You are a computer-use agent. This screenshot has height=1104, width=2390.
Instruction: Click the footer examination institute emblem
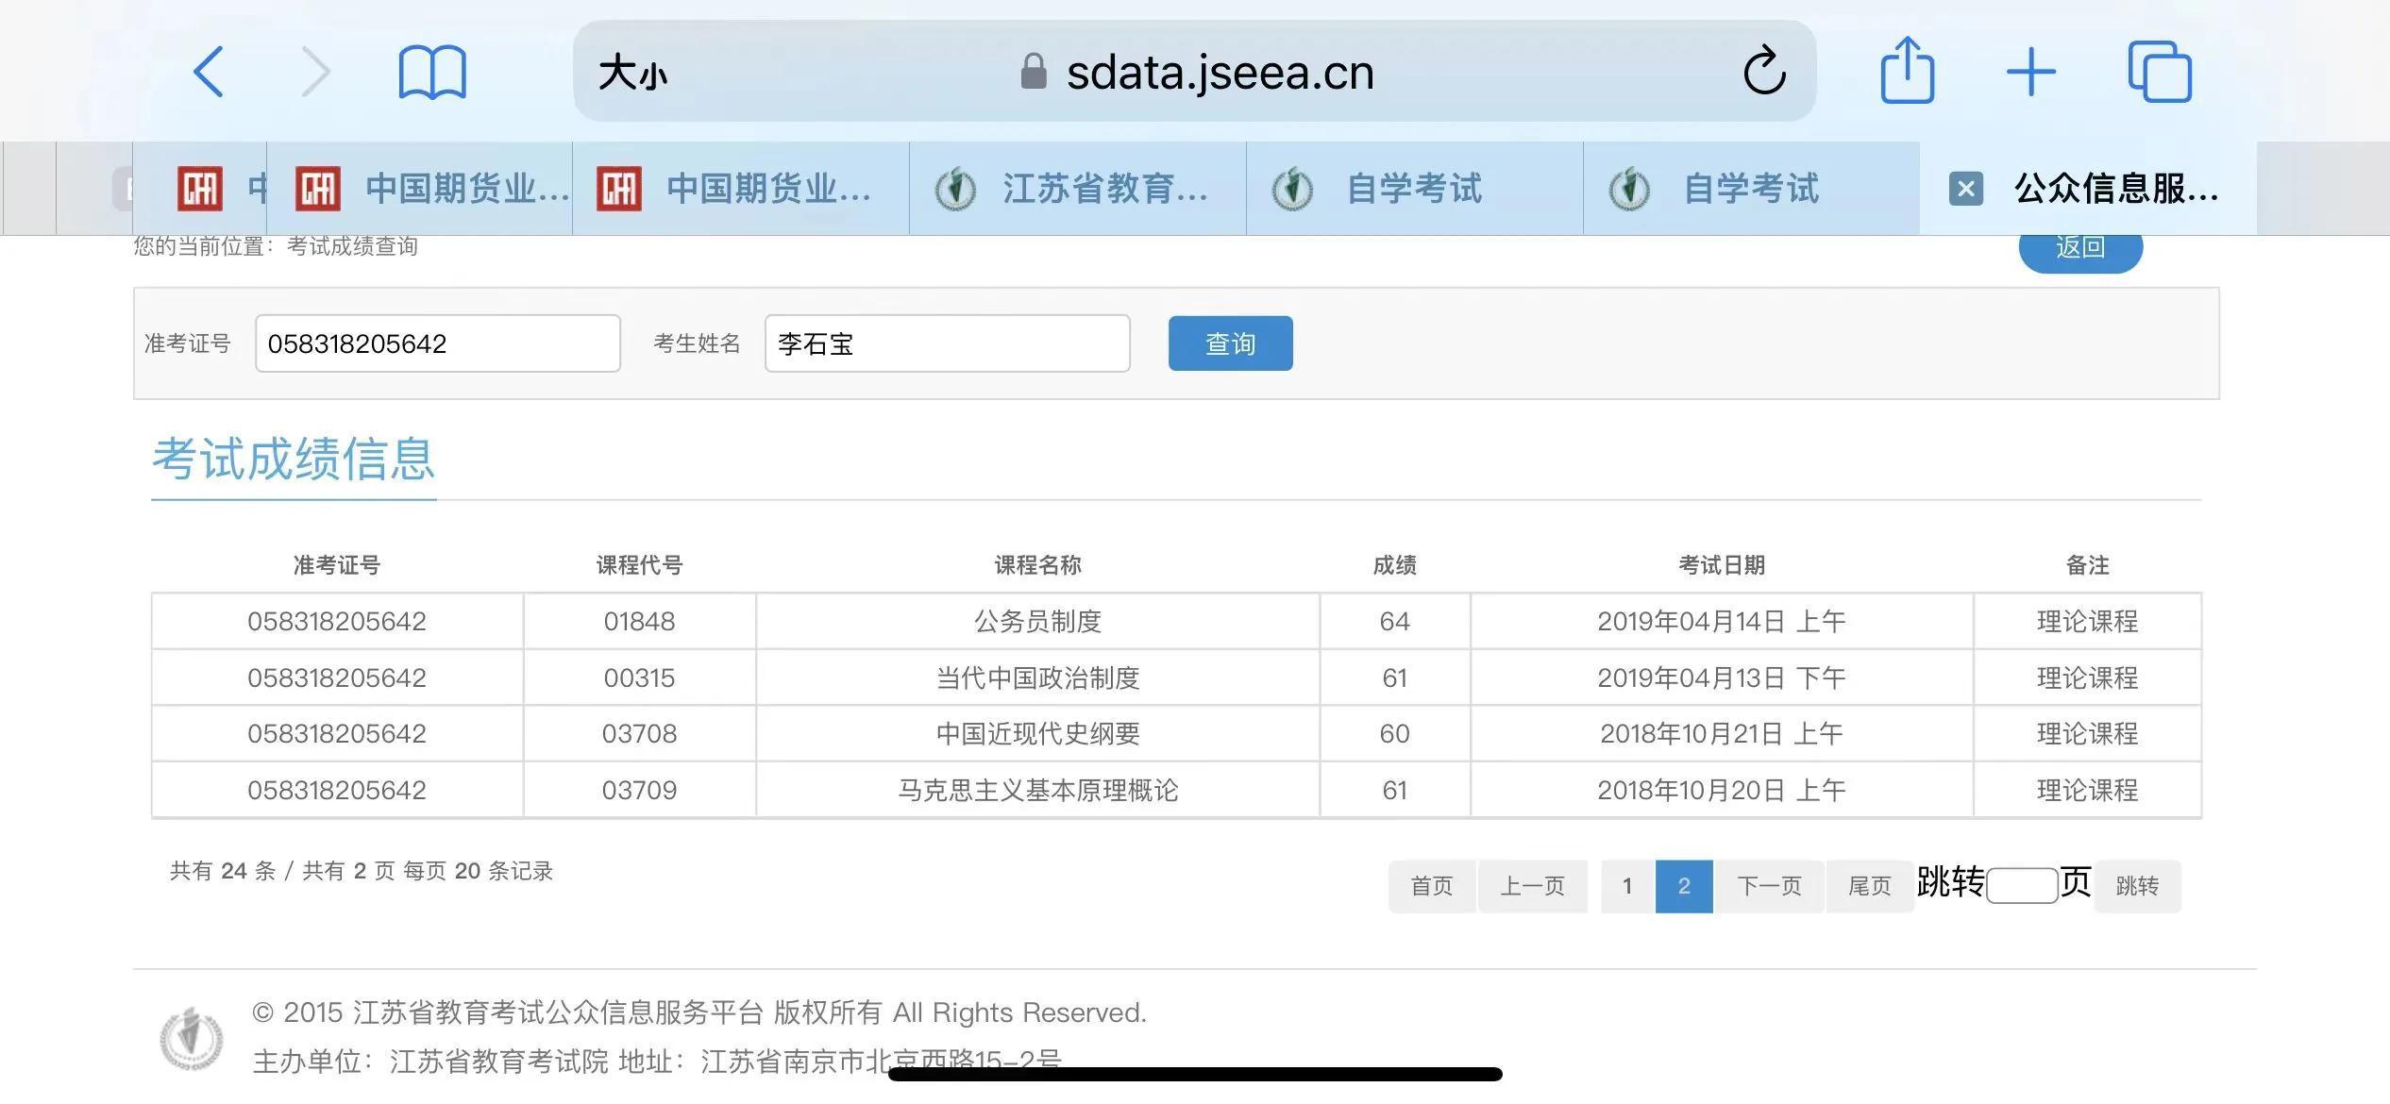click(192, 1038)
